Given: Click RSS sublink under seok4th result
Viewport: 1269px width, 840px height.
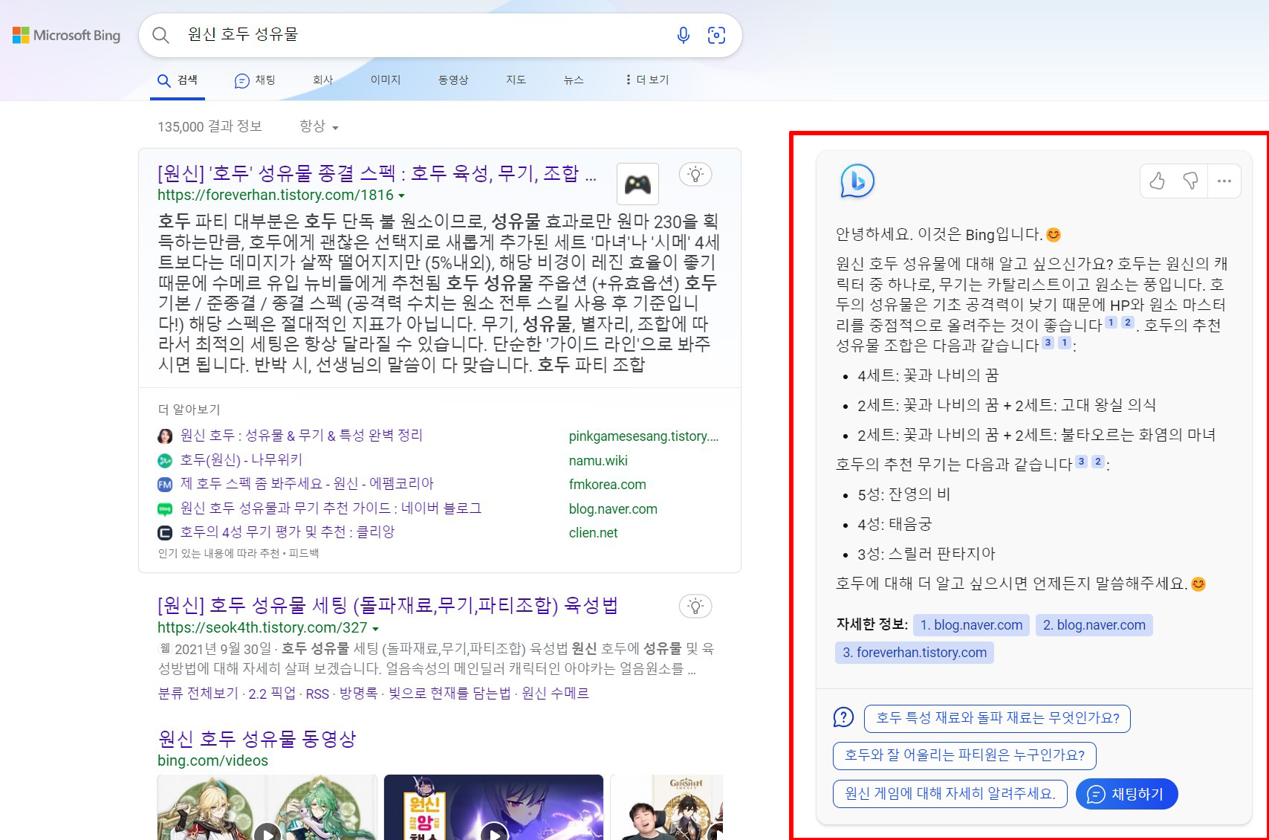Looking at the screenshot, I should (x=317, y=694).
